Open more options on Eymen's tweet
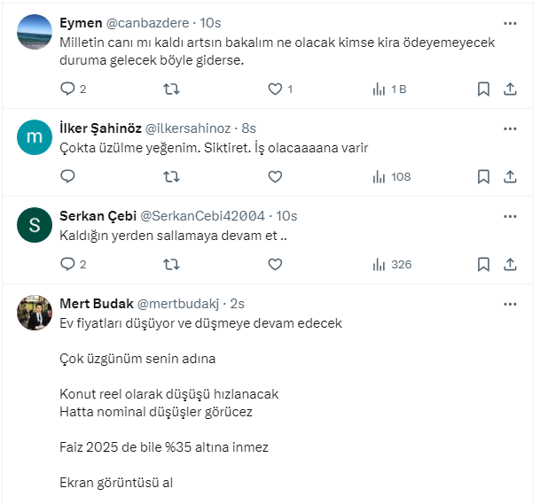Screen dimensions: 556x504 click(510, 23)
